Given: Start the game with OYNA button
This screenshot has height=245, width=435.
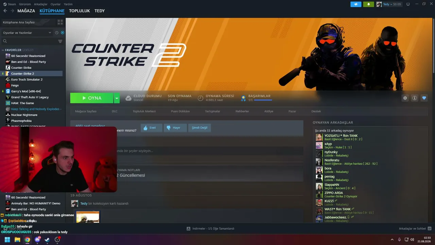Looking at the screenshot, I should pyautogui.click(x=92, y=98).
